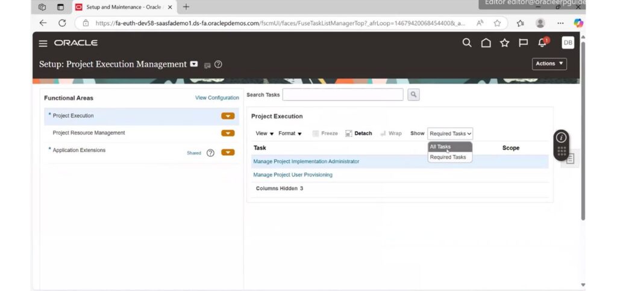The width and height of the screenshot is (617, 291).
Task: Expand Project Resource Management actions dropdown
Action: point(228,133)
